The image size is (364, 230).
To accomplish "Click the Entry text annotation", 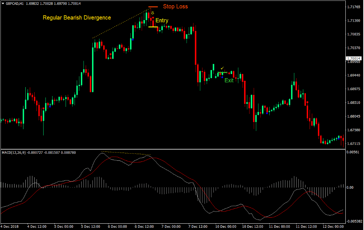I will (162, 20).
